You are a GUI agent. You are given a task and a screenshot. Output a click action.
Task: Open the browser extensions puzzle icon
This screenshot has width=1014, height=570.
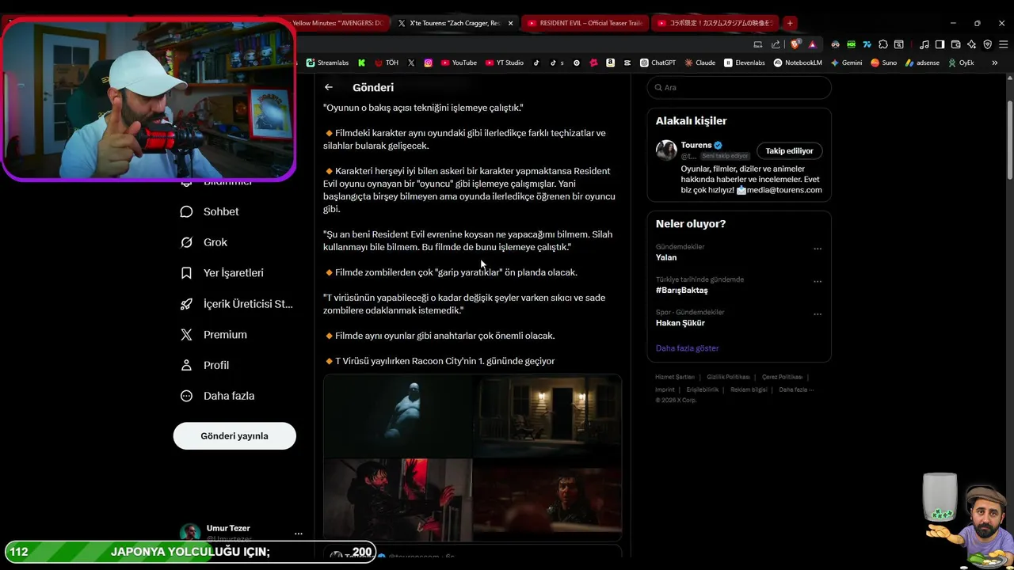(x=883, y=44)
